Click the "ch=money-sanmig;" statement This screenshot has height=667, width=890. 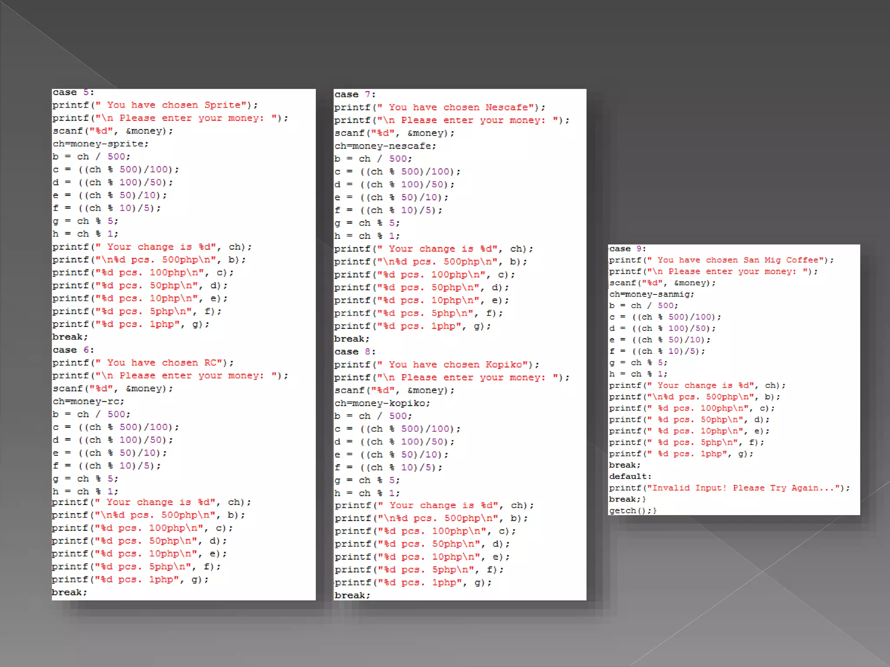point(652,294)
